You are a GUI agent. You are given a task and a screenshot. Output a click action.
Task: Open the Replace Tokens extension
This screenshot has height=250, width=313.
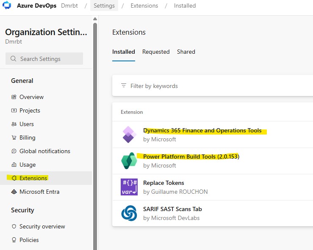[163, 183]
